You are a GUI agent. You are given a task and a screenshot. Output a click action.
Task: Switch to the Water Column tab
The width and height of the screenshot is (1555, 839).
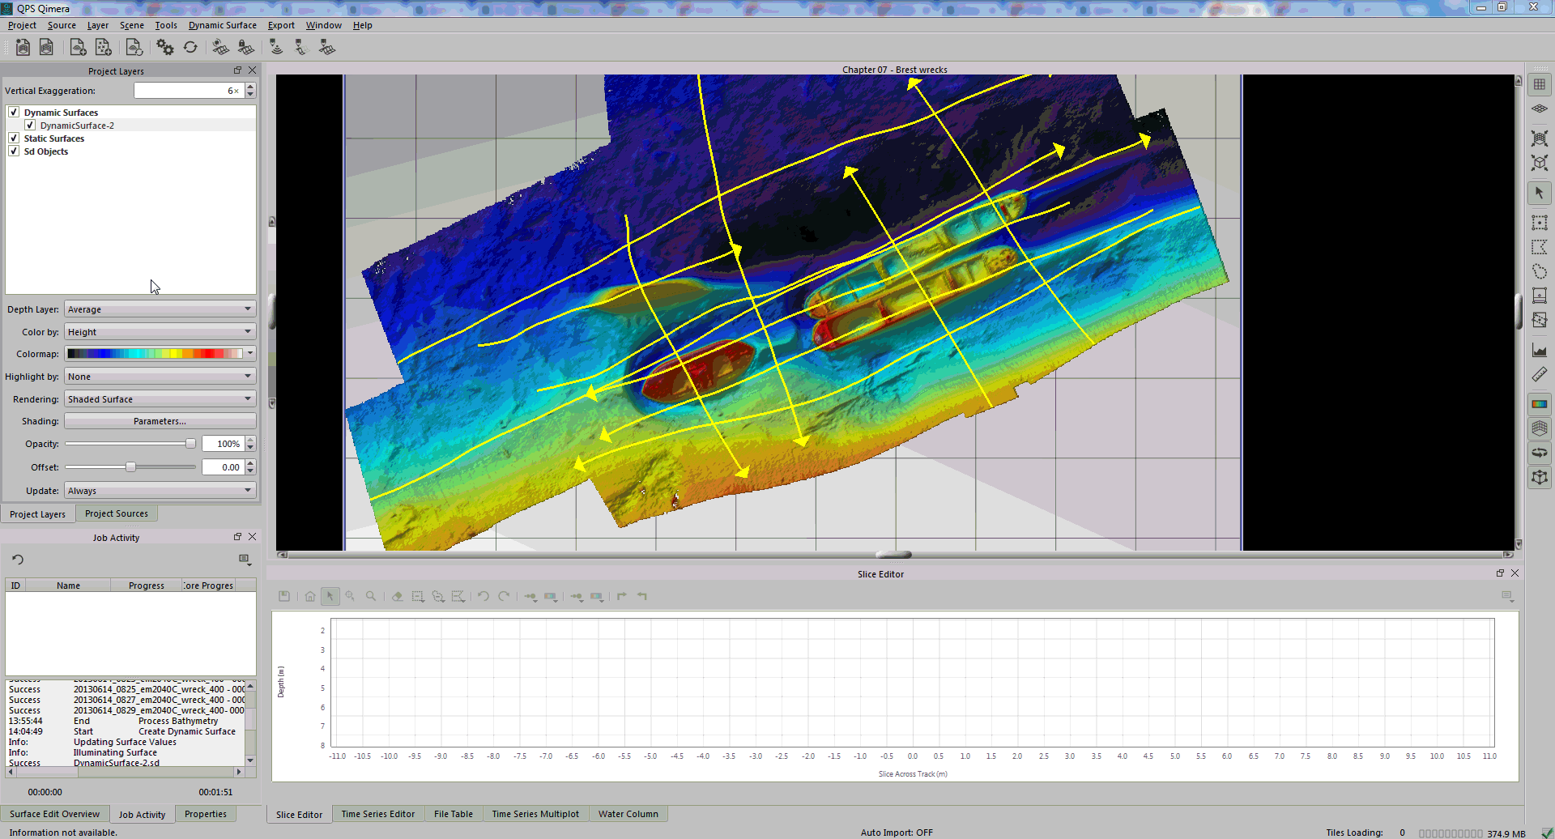click(x=628, y=814)
